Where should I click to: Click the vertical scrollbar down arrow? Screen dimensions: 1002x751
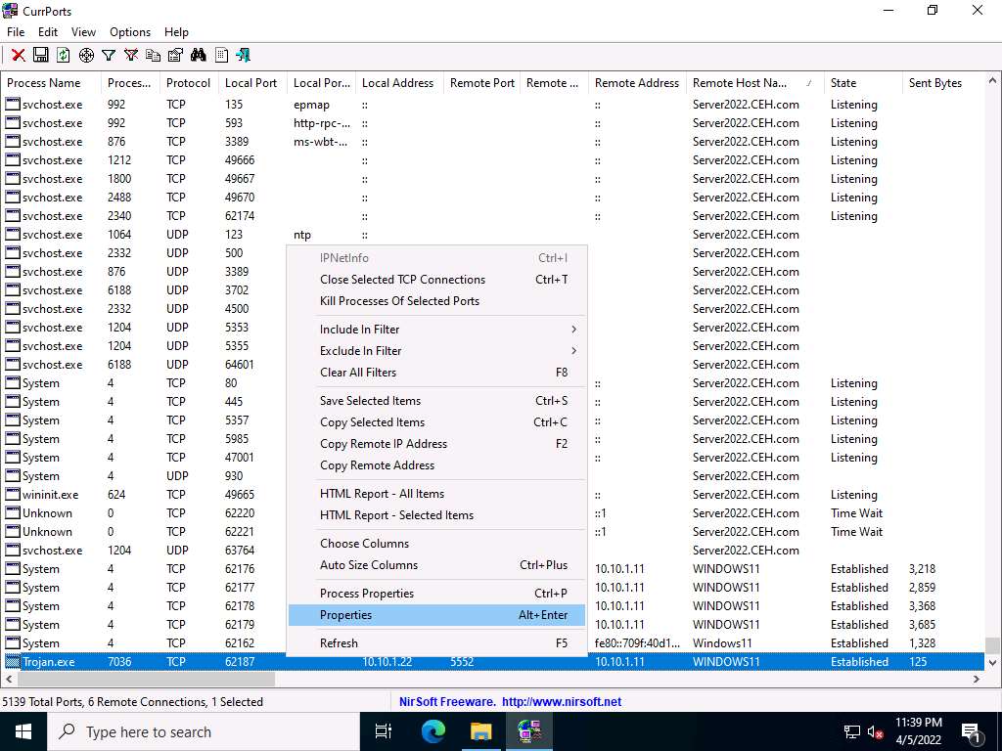[x=992, y=662]
